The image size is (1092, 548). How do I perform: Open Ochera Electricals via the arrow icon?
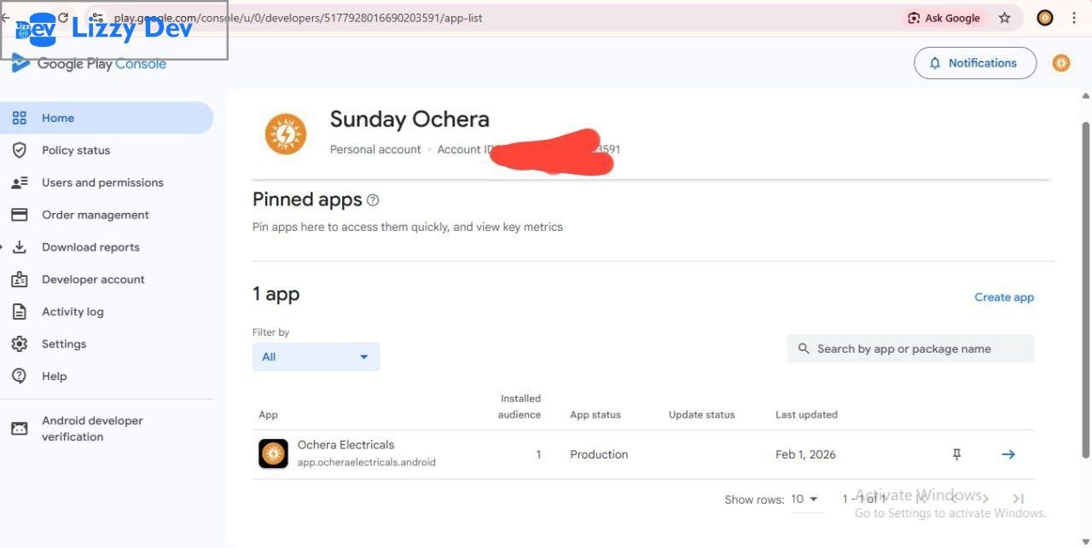[x=1008, y=454]
